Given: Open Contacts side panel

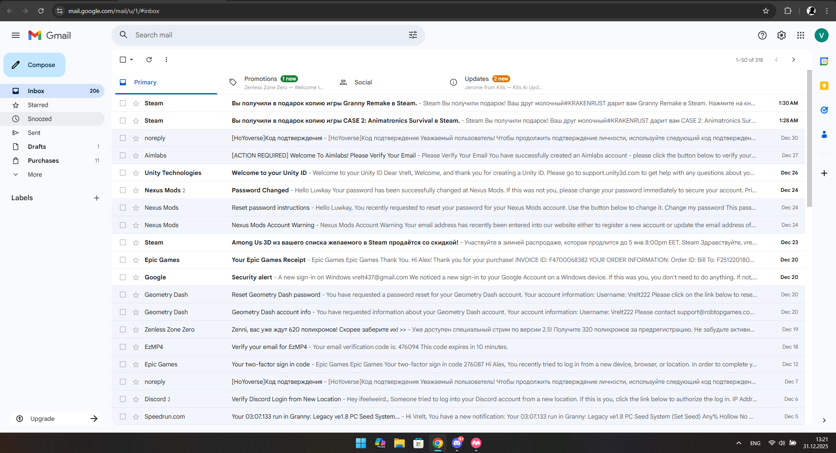Looking at the screenshot, I should coord(824,134).
